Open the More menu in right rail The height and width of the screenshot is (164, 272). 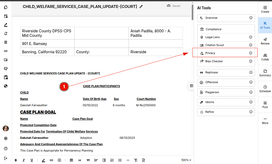[265, 121]
